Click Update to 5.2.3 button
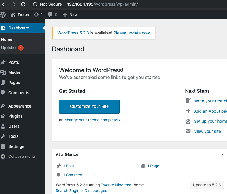The image size is (227, 194). pos(207,185)
